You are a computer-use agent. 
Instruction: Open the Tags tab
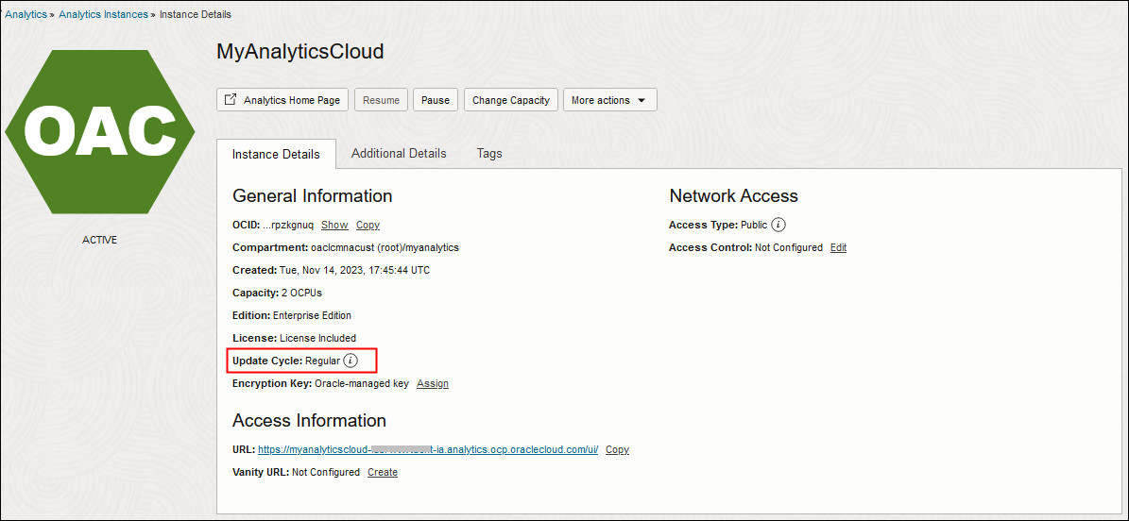tap(489, 153)
